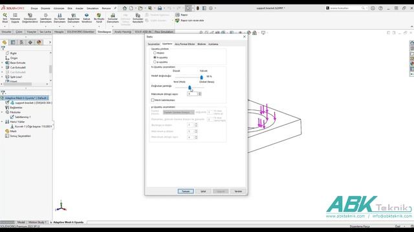The width and height of the screenshot is (414, 232).
Task: Open Flow Simulation ribbon tab
Action: (x=164, y=32)
